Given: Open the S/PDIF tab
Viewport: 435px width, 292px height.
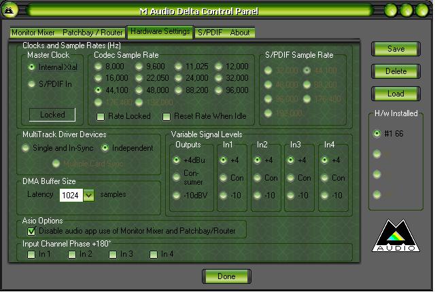Looking at the screenshot, I should (210, 33).
